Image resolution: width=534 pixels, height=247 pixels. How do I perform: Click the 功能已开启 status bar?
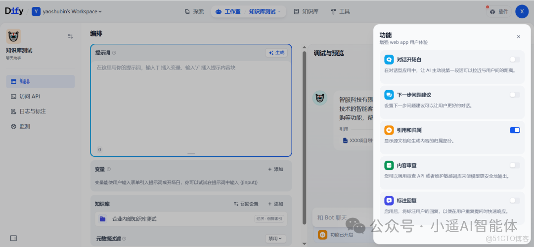tap(344, 235)
